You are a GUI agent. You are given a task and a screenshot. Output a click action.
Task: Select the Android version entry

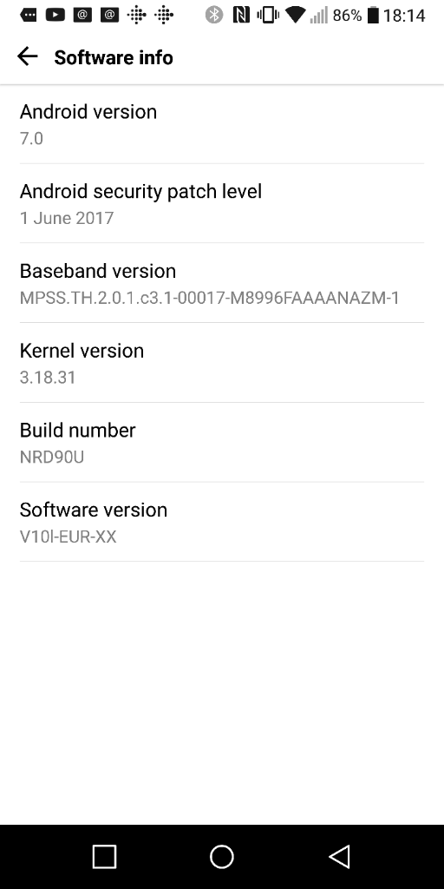pyautogui.click(x=222, y=124)
